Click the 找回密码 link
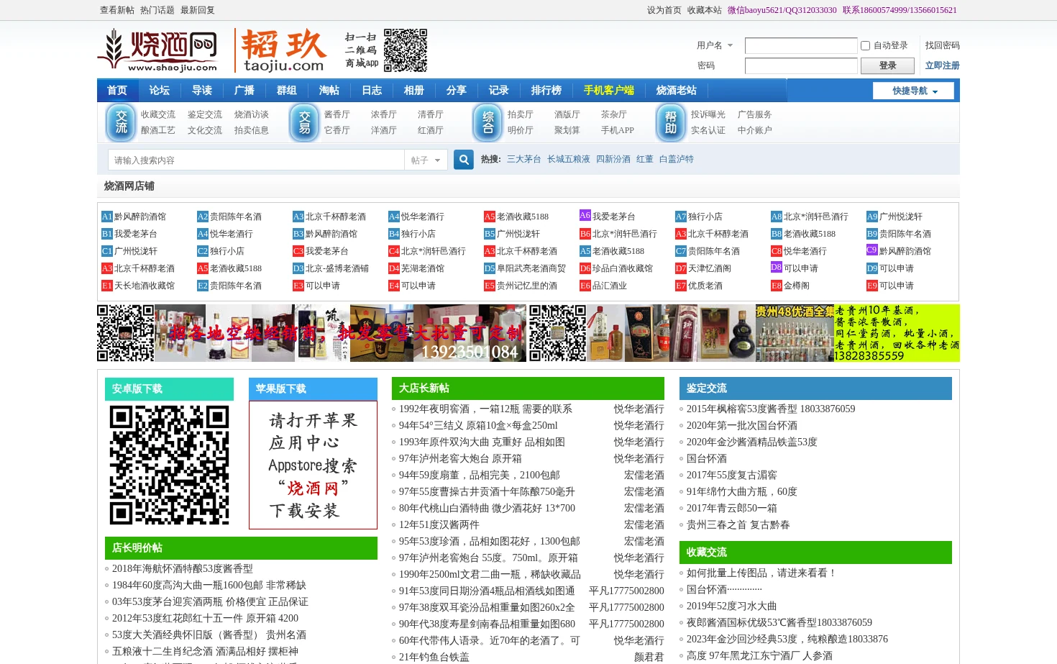The height and width of the screenshot is (664, 1057). [943, 45]
